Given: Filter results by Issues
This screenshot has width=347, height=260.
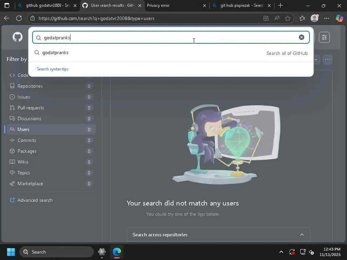Looking at the screenshot, I should [x=51, y=97].
